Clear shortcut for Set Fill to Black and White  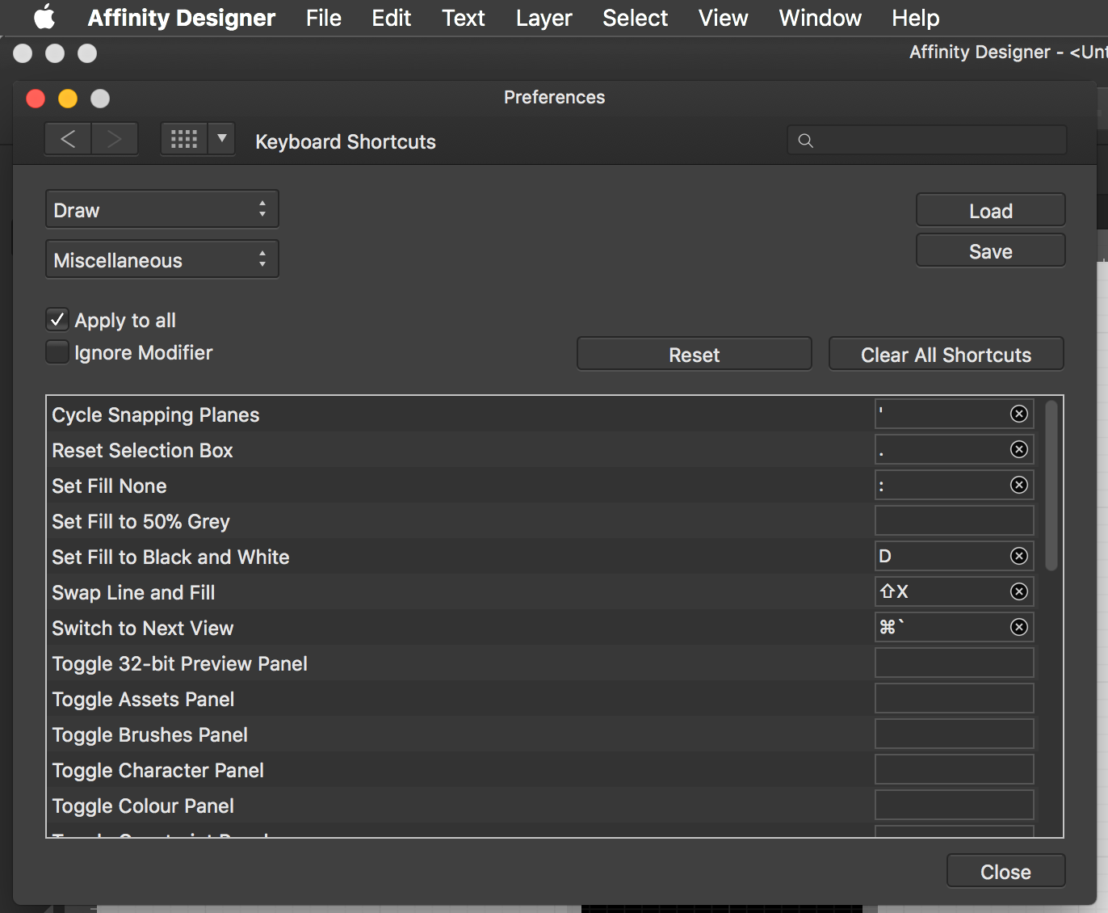coord(1019,556)
